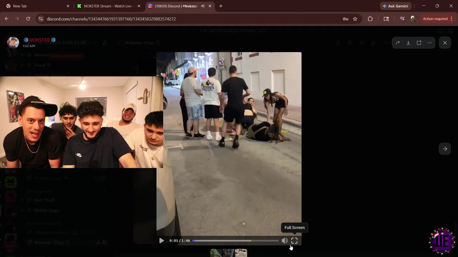The width and height of the screenshot is (458, 257).
Task: Go back in browser history
Action: tap(6, 19)
